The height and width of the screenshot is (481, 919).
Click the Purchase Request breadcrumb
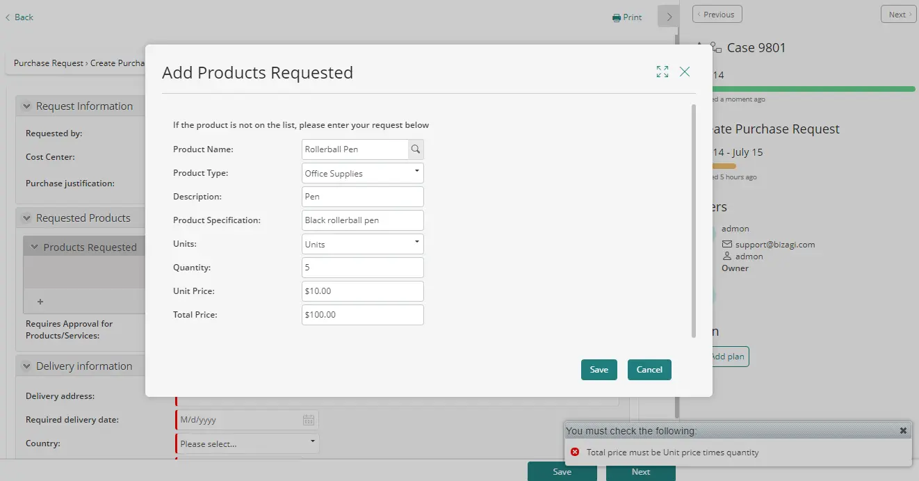point(49,63)
